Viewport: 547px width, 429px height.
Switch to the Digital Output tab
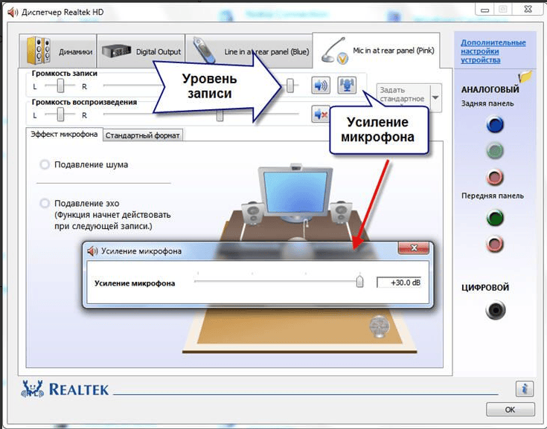pos(141,51)
